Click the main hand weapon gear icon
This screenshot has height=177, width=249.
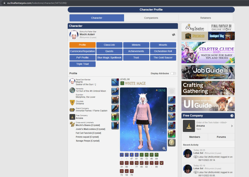(115, 82)
